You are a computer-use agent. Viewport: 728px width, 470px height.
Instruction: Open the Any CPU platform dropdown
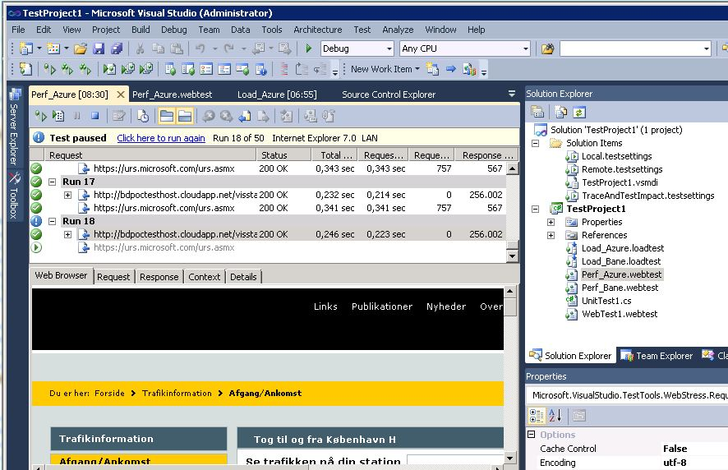525,49
